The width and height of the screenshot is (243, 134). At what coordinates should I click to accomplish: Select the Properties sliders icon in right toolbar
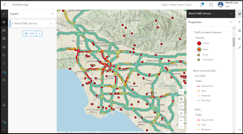click(x=240, y=14)
